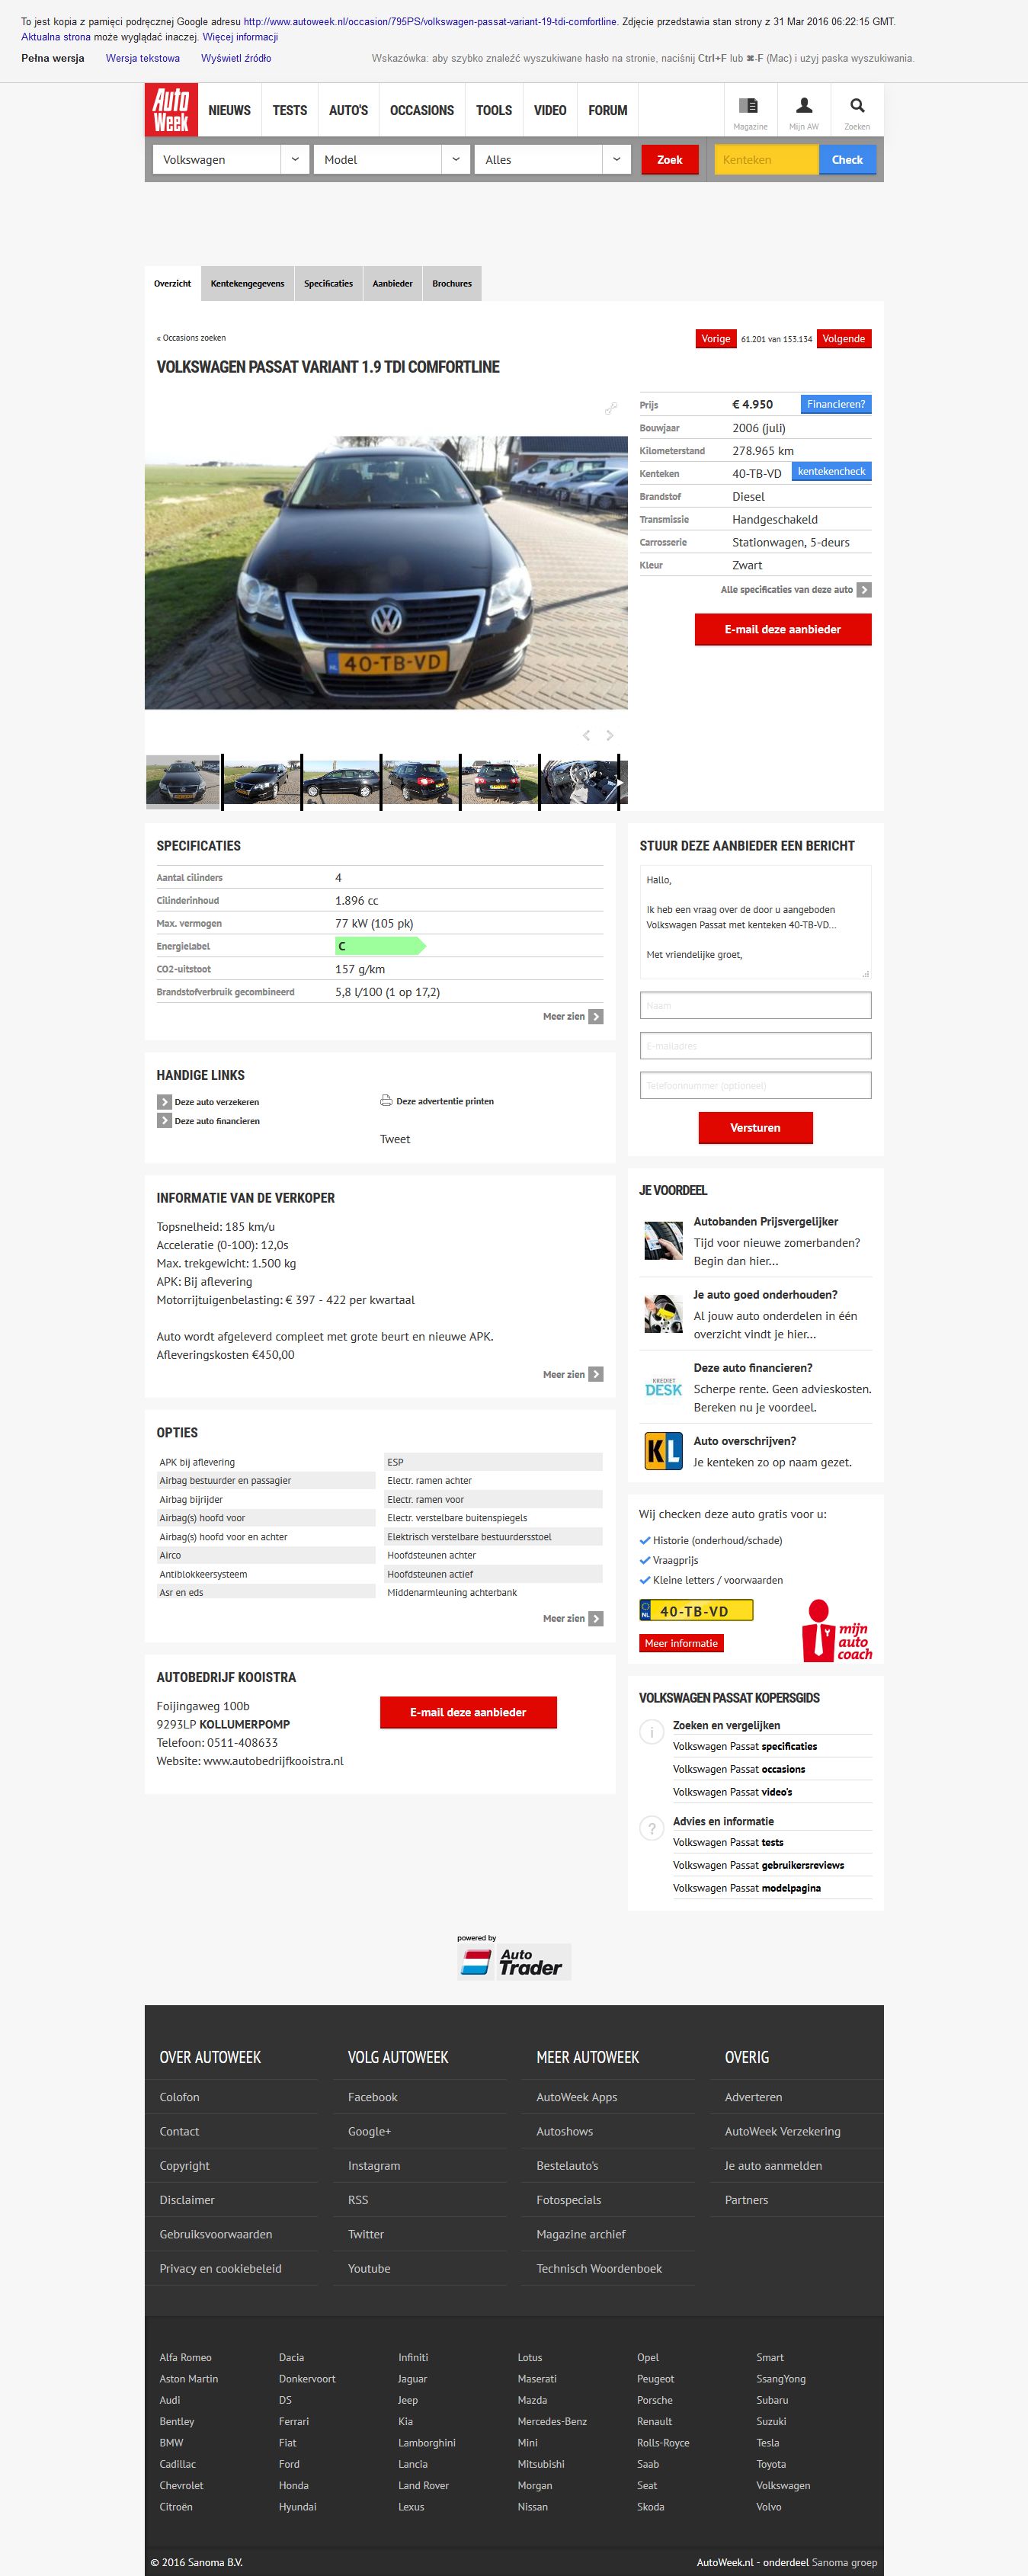Click arrow beside Alle specificaties van deze auto
The image size is (1028, 2576).
(x=864, y=590)
